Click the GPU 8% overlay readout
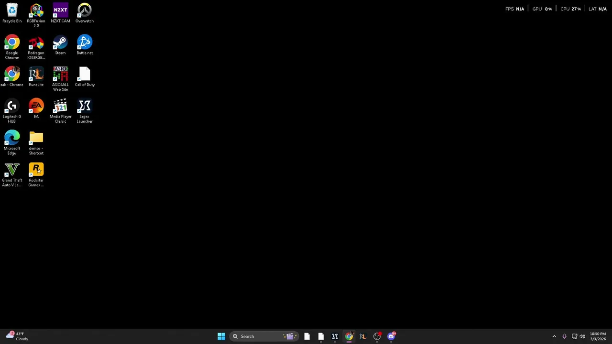 tap(542, 9)
